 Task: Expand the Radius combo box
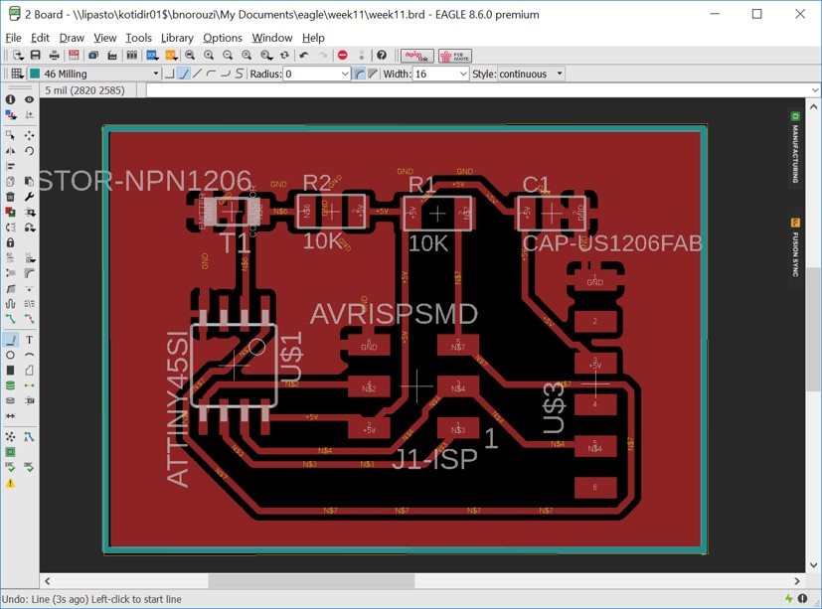point(345,74)
